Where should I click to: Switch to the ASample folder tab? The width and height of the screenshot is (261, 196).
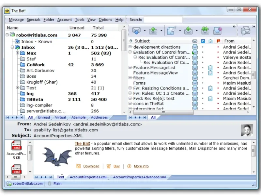click(x=78, y=117)
